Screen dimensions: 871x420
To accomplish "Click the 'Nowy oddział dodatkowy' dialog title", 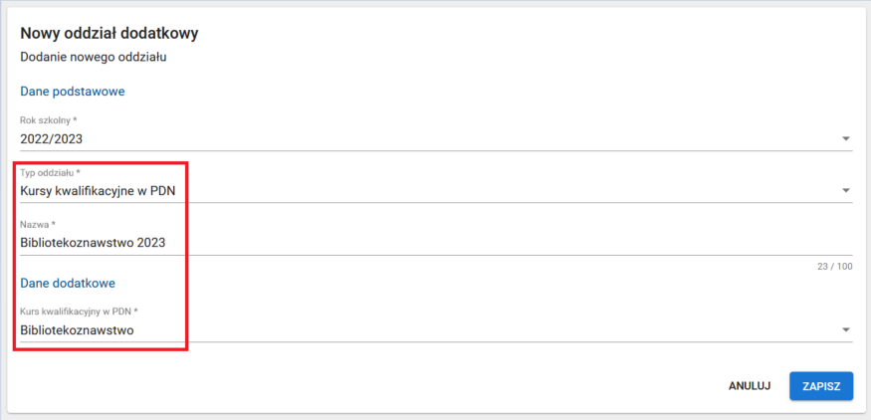I will point(109,34).
